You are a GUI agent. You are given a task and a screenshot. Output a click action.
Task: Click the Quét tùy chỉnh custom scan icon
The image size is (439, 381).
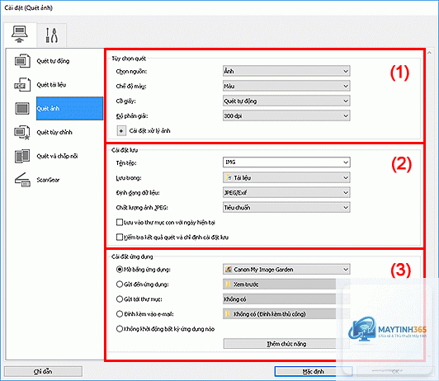tap(22, 132)
